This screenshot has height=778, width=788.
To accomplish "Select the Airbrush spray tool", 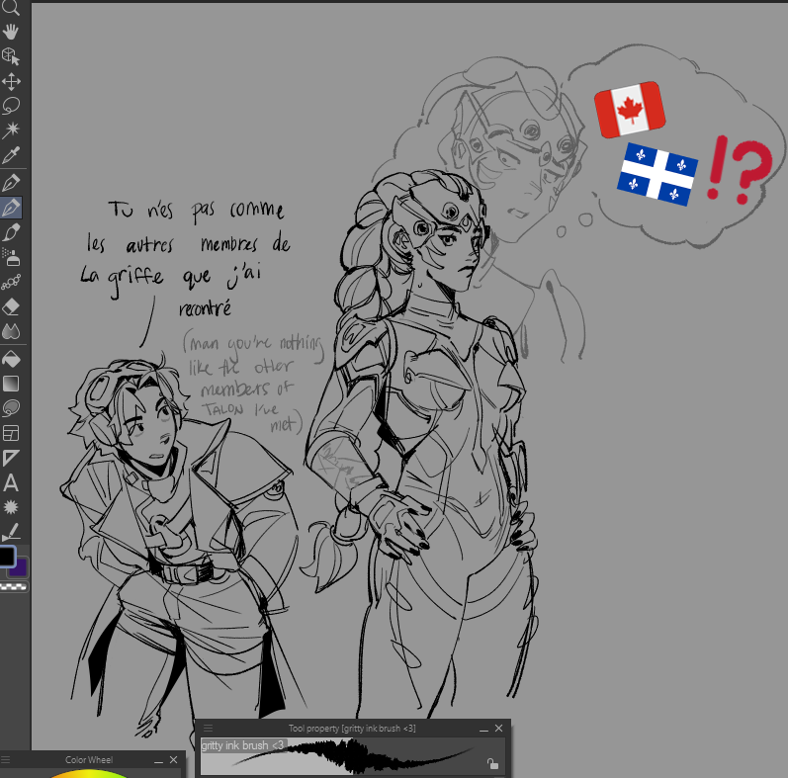I will click(x=11, y=257).
